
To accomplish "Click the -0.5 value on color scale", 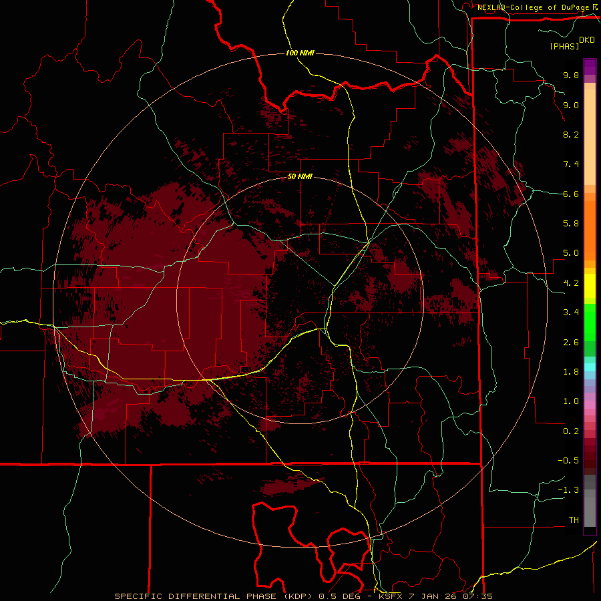I will [x=568, y=461].
